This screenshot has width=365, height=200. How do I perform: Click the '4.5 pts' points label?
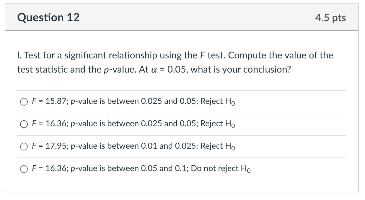coord(330,18)
